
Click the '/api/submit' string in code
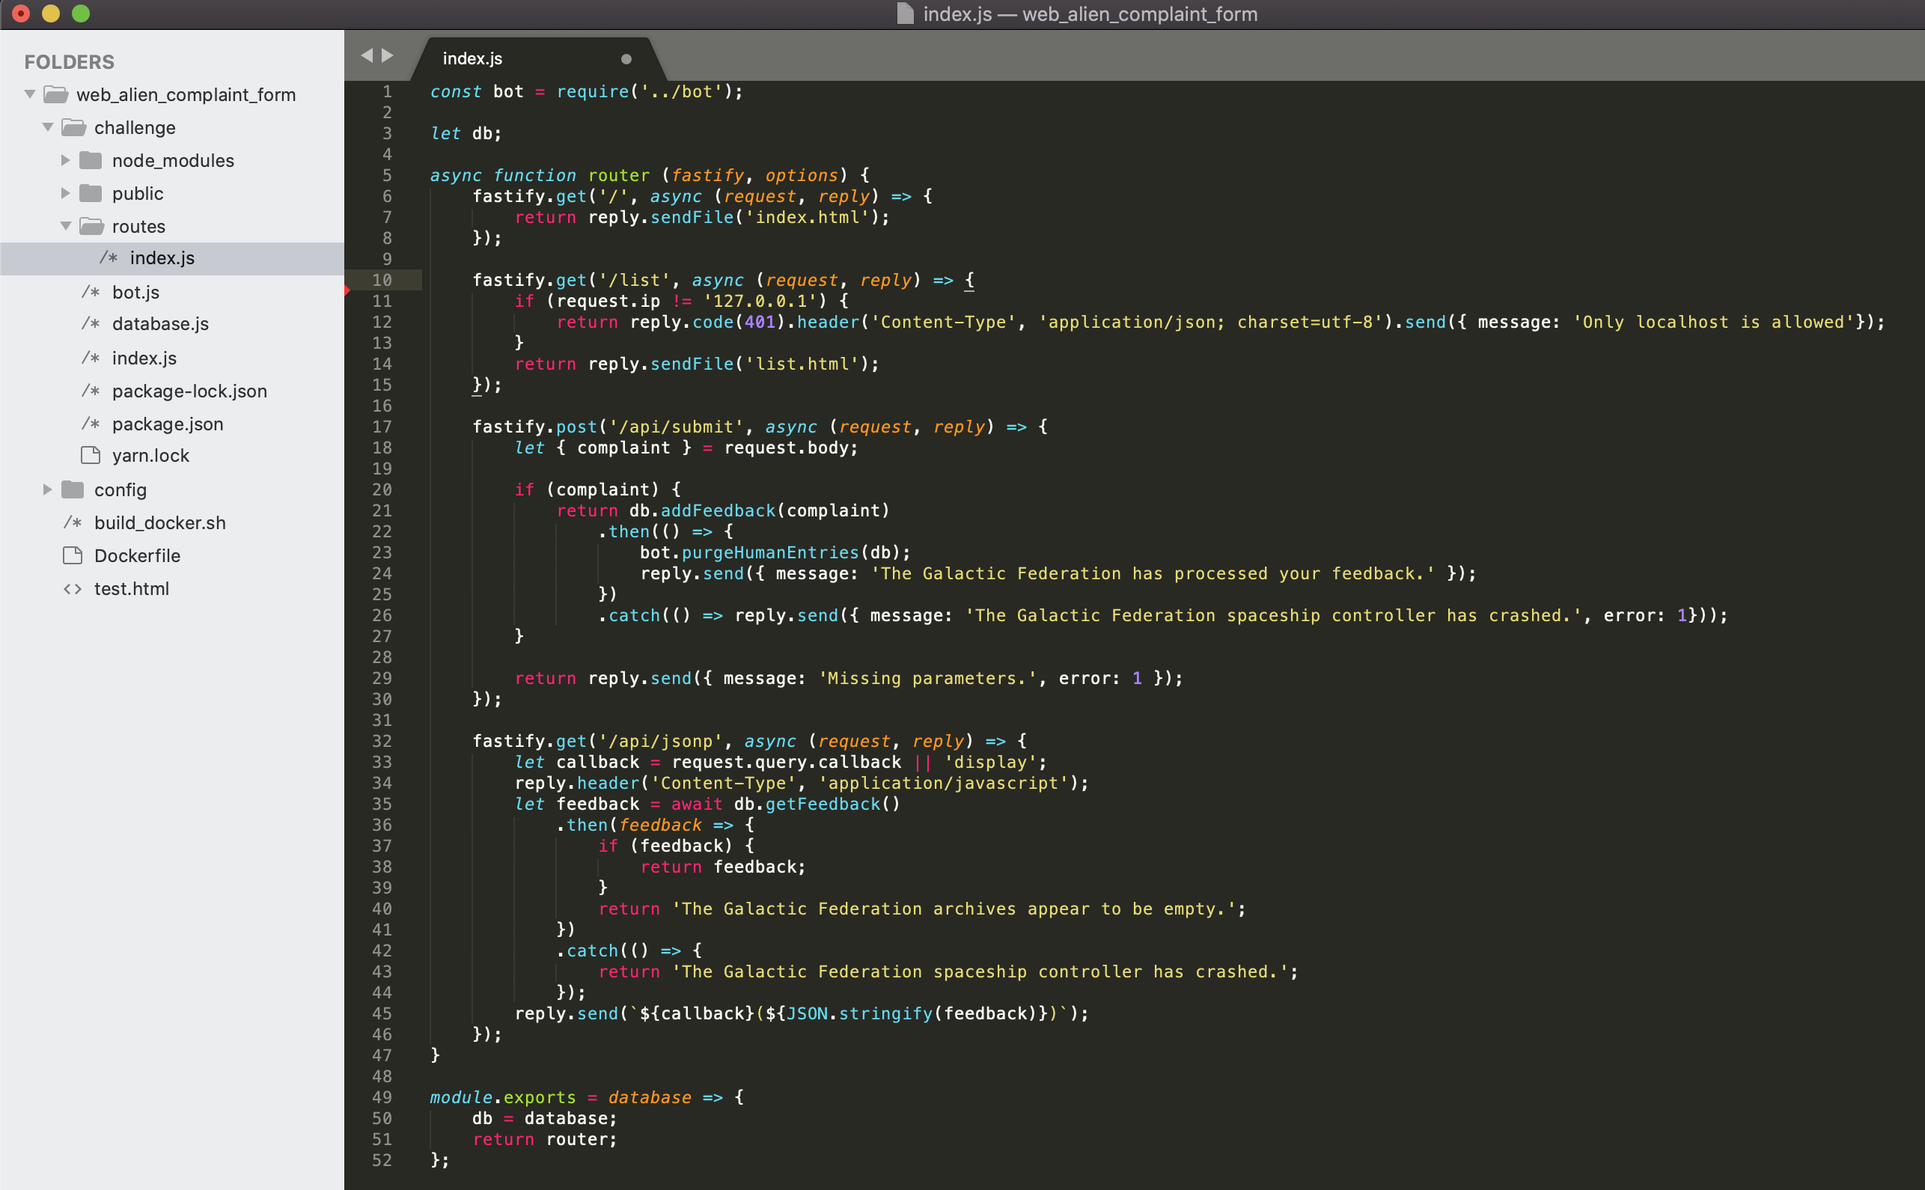click(676, 427)
